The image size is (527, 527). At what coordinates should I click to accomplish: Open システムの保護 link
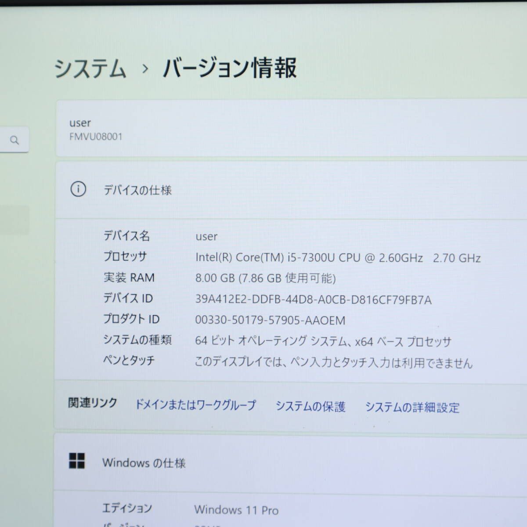click(x=310, y=406)
